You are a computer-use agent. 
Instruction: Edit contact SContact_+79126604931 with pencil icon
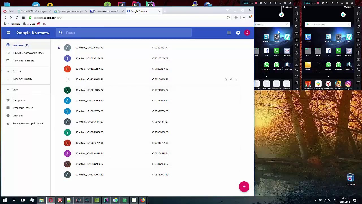(231, 80)
